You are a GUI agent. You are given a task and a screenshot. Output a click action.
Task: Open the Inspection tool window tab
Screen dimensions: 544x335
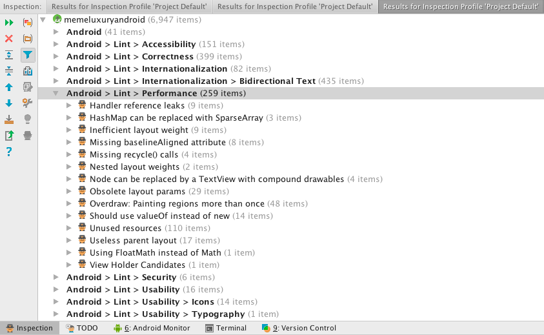point(30,328)
